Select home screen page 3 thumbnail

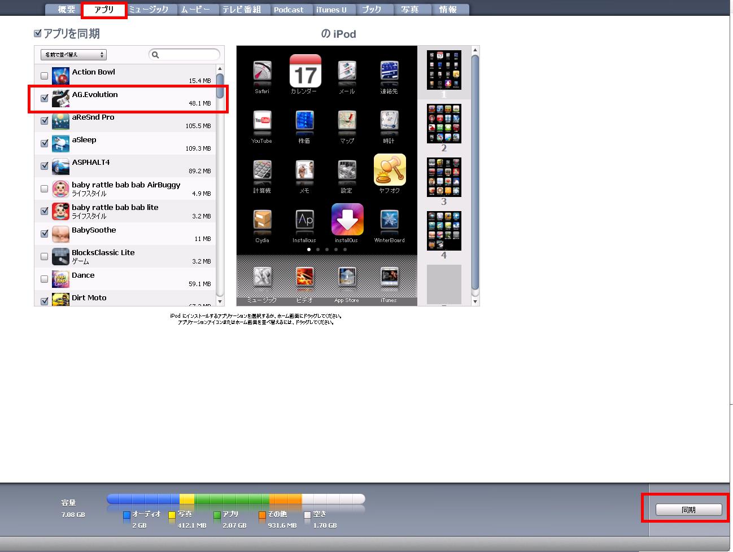(444, 177)
